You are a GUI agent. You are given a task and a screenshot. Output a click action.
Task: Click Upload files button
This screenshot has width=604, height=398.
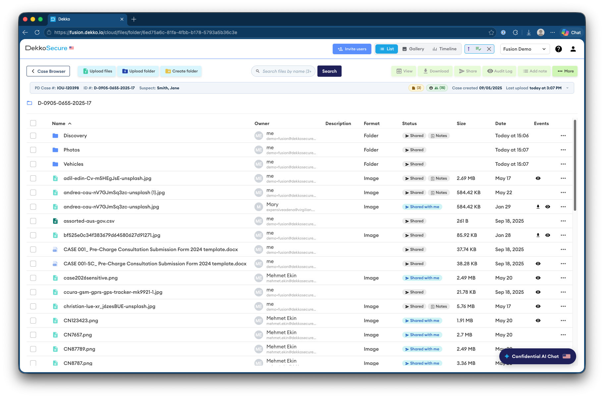point(97,71)
